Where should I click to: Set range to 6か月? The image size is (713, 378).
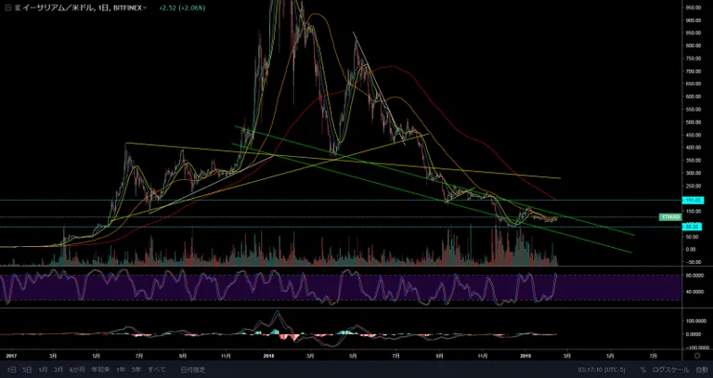click(x=77, y=370)
